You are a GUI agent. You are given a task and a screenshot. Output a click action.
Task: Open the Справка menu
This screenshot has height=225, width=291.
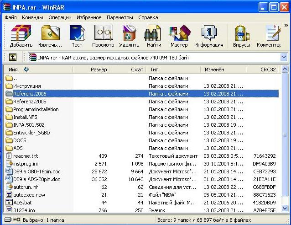tap(148, 17)
